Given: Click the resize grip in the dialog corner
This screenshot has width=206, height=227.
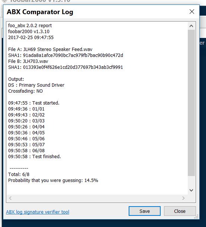Looking at the screenshot, I should (196, 217).
